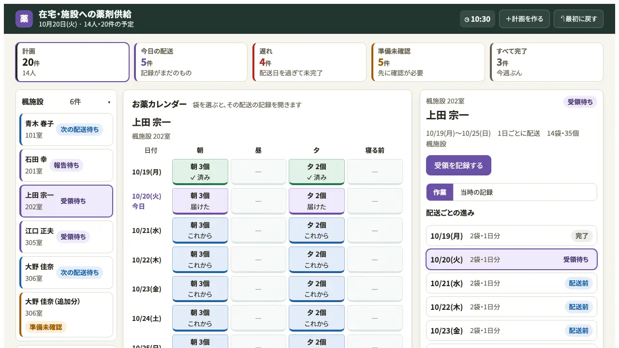Viewport: 619px width, 348px height.
Task: Open the 10/24 朝 3個 bag
Action: [x=200, y=318]
